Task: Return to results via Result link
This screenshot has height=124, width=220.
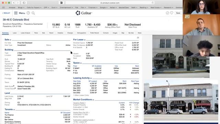Action: coord(6,13)
